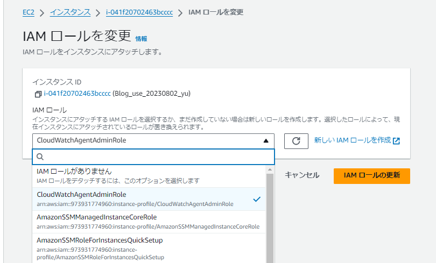
Task: Click the キャンセル button
Action: pyautogui.click(x=302, y=175)
